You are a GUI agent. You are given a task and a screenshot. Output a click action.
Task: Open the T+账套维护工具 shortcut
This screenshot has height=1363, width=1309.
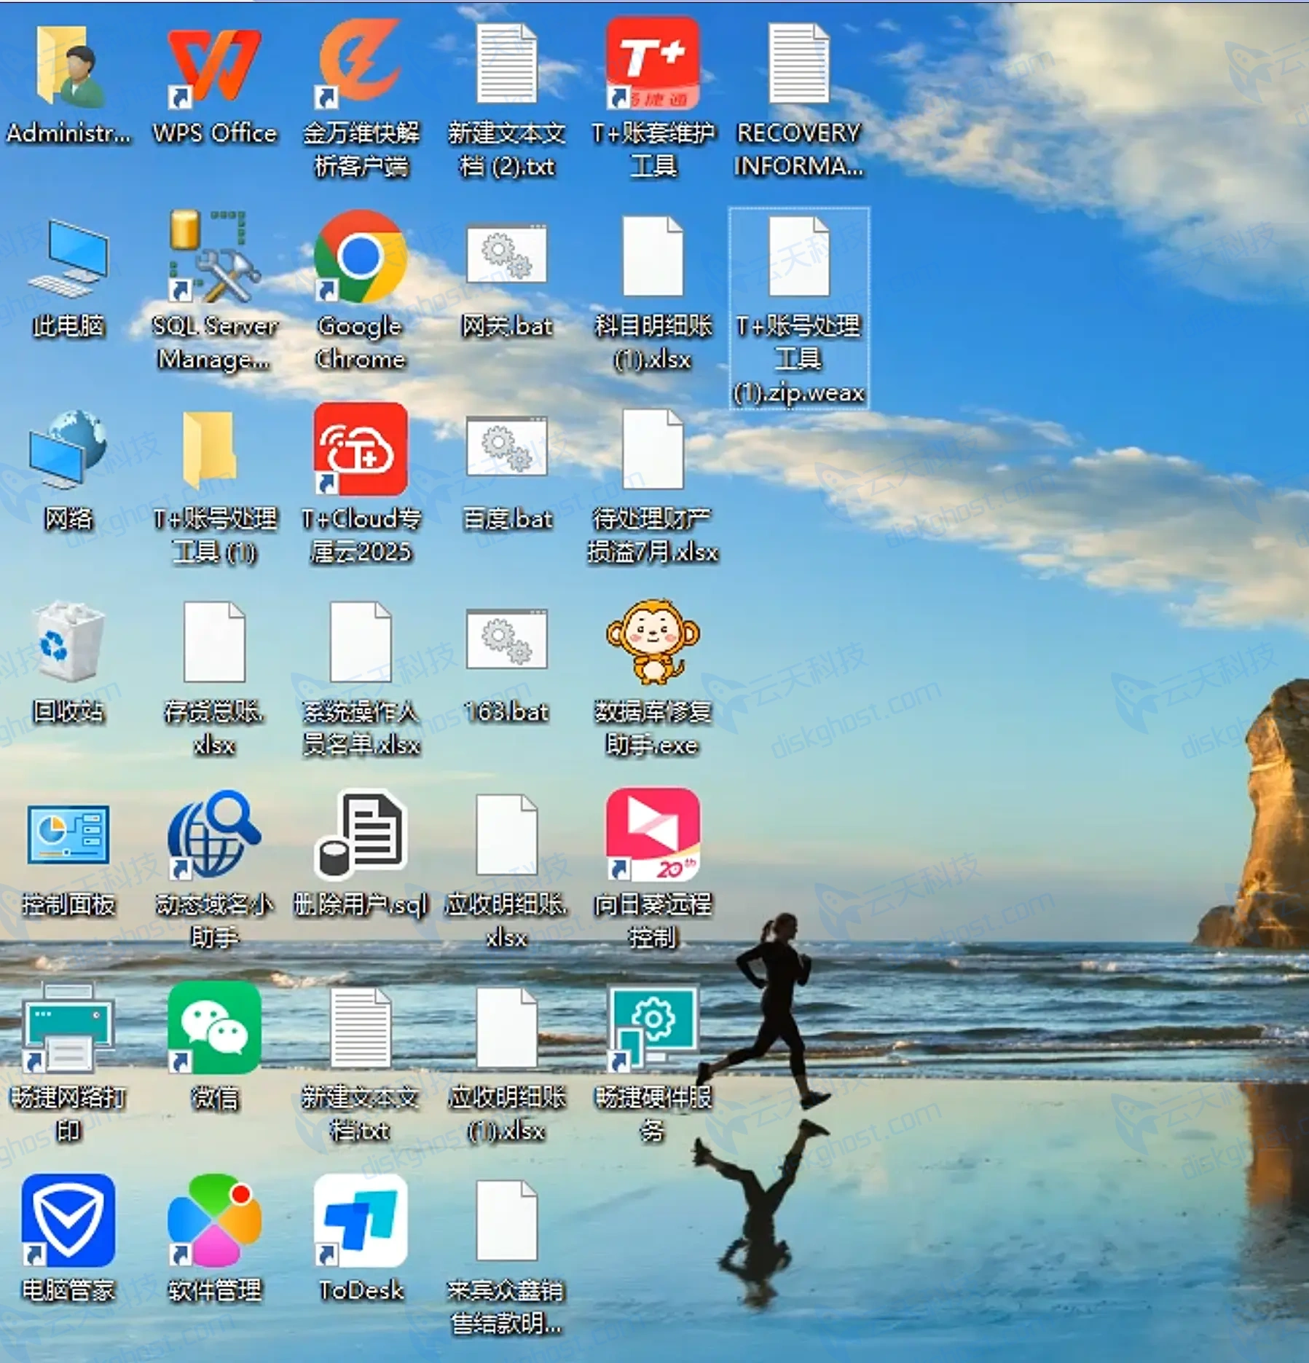tap(653, 64)
